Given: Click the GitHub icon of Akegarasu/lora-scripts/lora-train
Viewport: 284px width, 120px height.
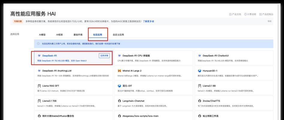Looking at the screenshot, I should pyautogui.click(x=119, y=116).
